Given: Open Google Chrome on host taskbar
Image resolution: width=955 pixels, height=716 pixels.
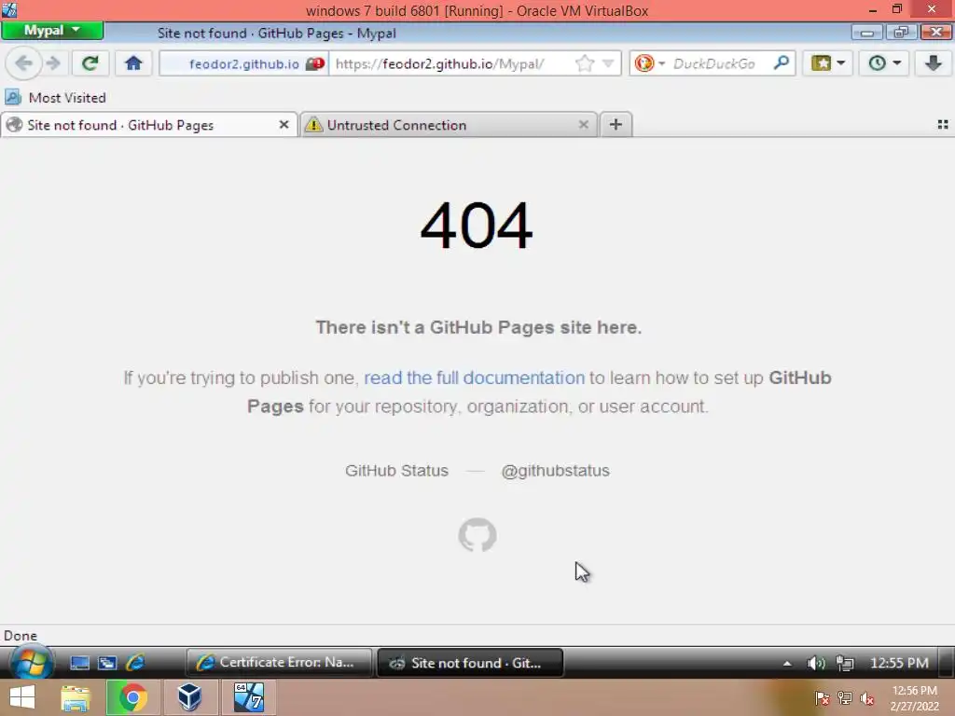Looking at the screenshot, I should tap(132, 697).
